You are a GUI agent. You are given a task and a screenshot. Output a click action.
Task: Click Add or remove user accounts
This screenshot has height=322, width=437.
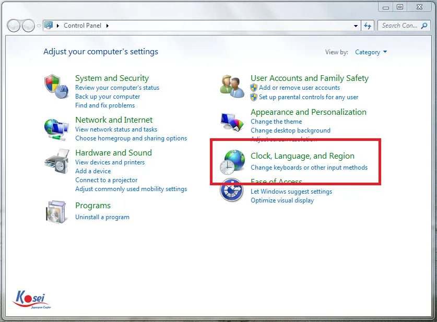[x=299, y=88]
